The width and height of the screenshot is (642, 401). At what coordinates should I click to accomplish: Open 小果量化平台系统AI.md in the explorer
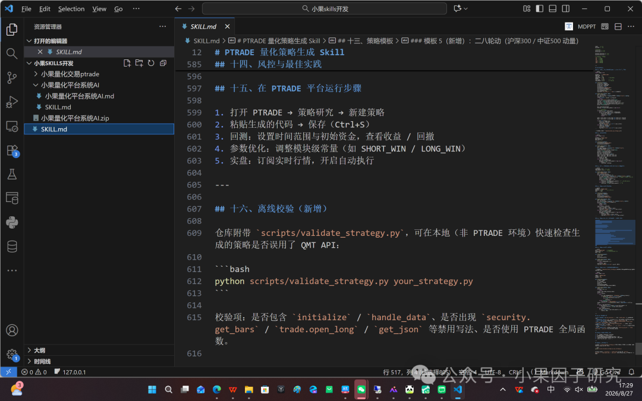coord(80,96)
